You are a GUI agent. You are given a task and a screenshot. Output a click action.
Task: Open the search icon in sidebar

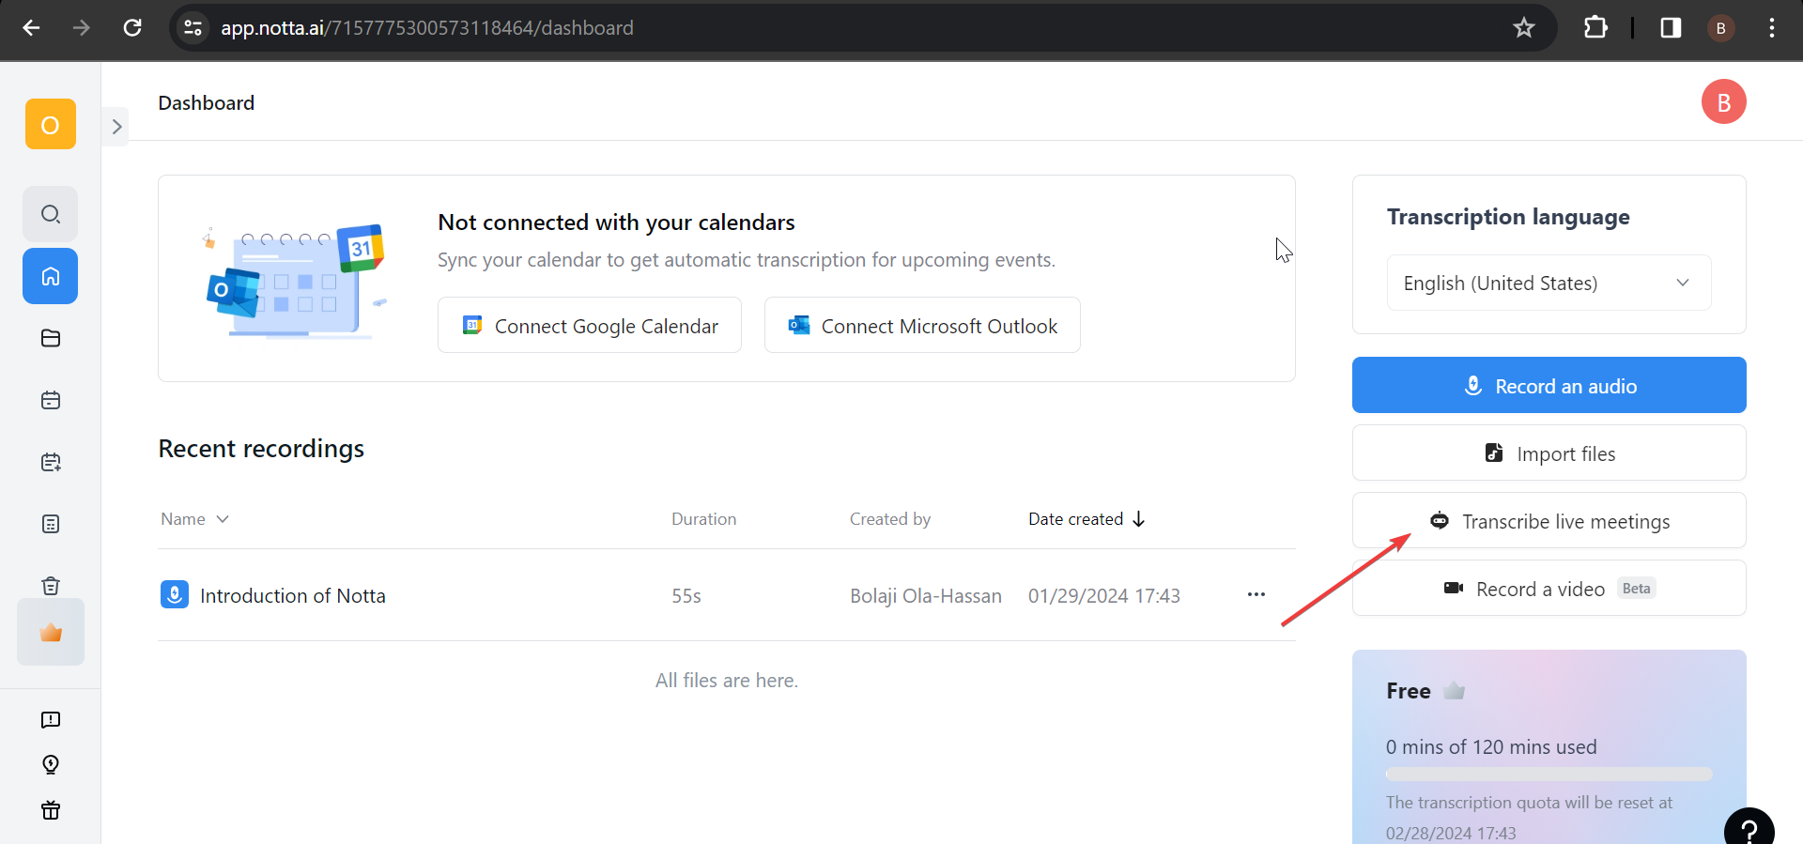(51, 214)
